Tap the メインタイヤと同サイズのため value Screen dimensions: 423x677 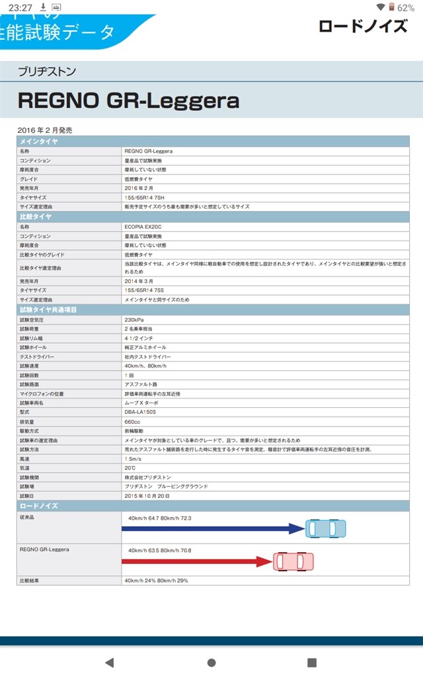157,299
